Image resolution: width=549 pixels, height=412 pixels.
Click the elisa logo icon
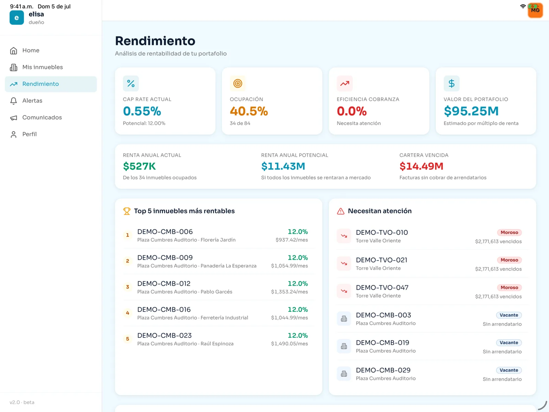(x=16, y=18)
